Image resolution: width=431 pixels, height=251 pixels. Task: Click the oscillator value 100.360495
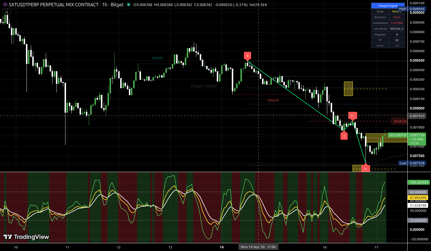(x=419, y=182)
